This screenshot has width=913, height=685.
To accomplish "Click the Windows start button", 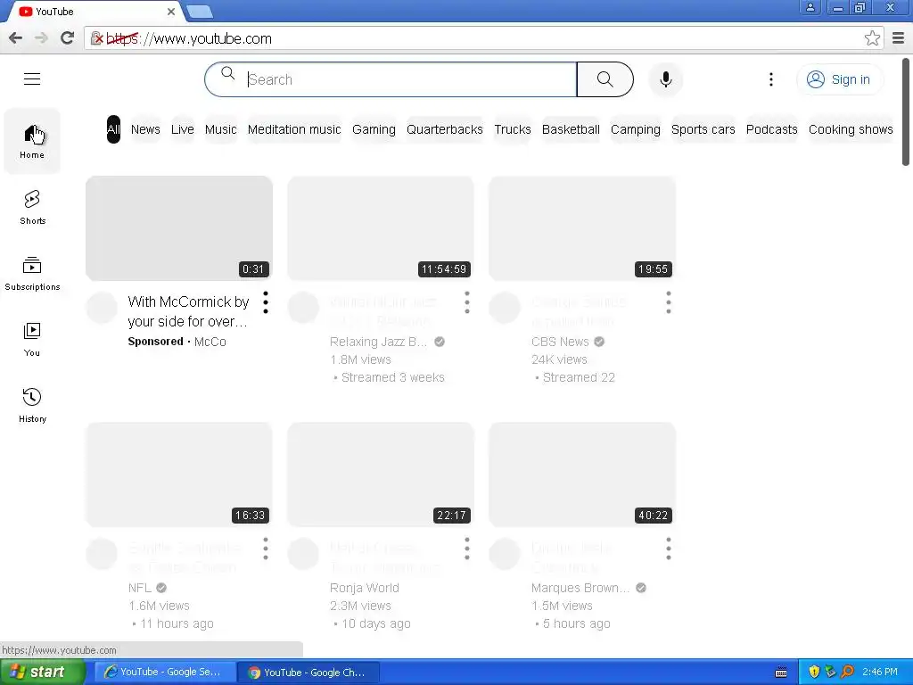I will click(x=42, y=672).
